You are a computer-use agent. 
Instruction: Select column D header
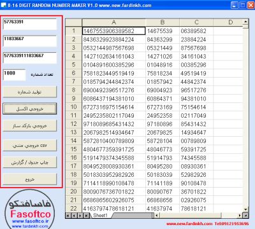coord(228,22)
